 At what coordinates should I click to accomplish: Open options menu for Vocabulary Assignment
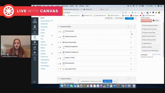pos(134,53)
